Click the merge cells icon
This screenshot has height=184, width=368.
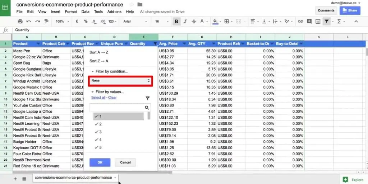point(238,21)
